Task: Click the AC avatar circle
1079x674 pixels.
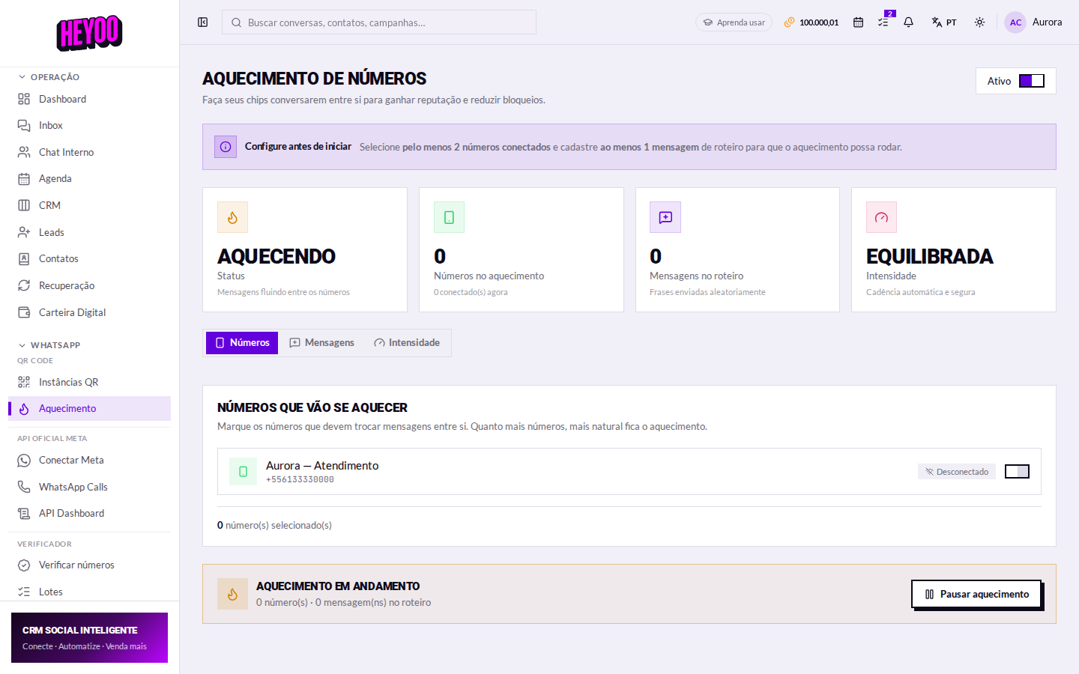Action: [x=1015, y=22]
